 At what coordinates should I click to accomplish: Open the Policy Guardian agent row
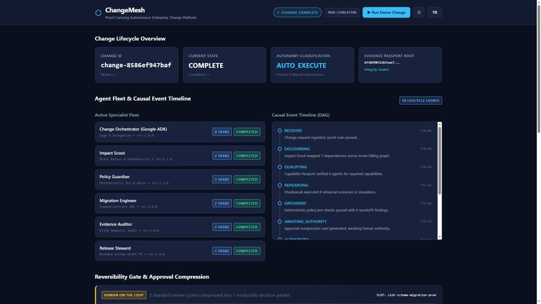coord(180,179)
